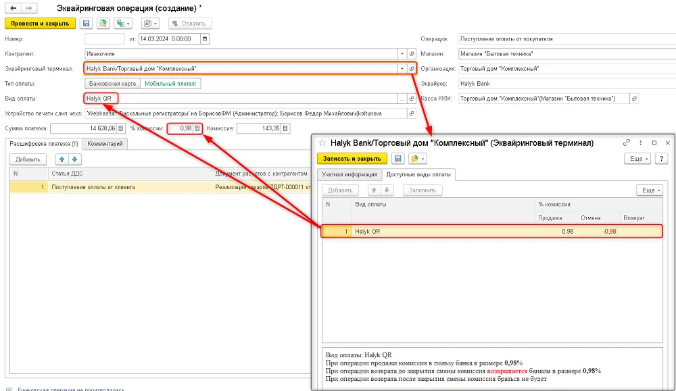Click the back arrow navigation button

pos(13,8)
